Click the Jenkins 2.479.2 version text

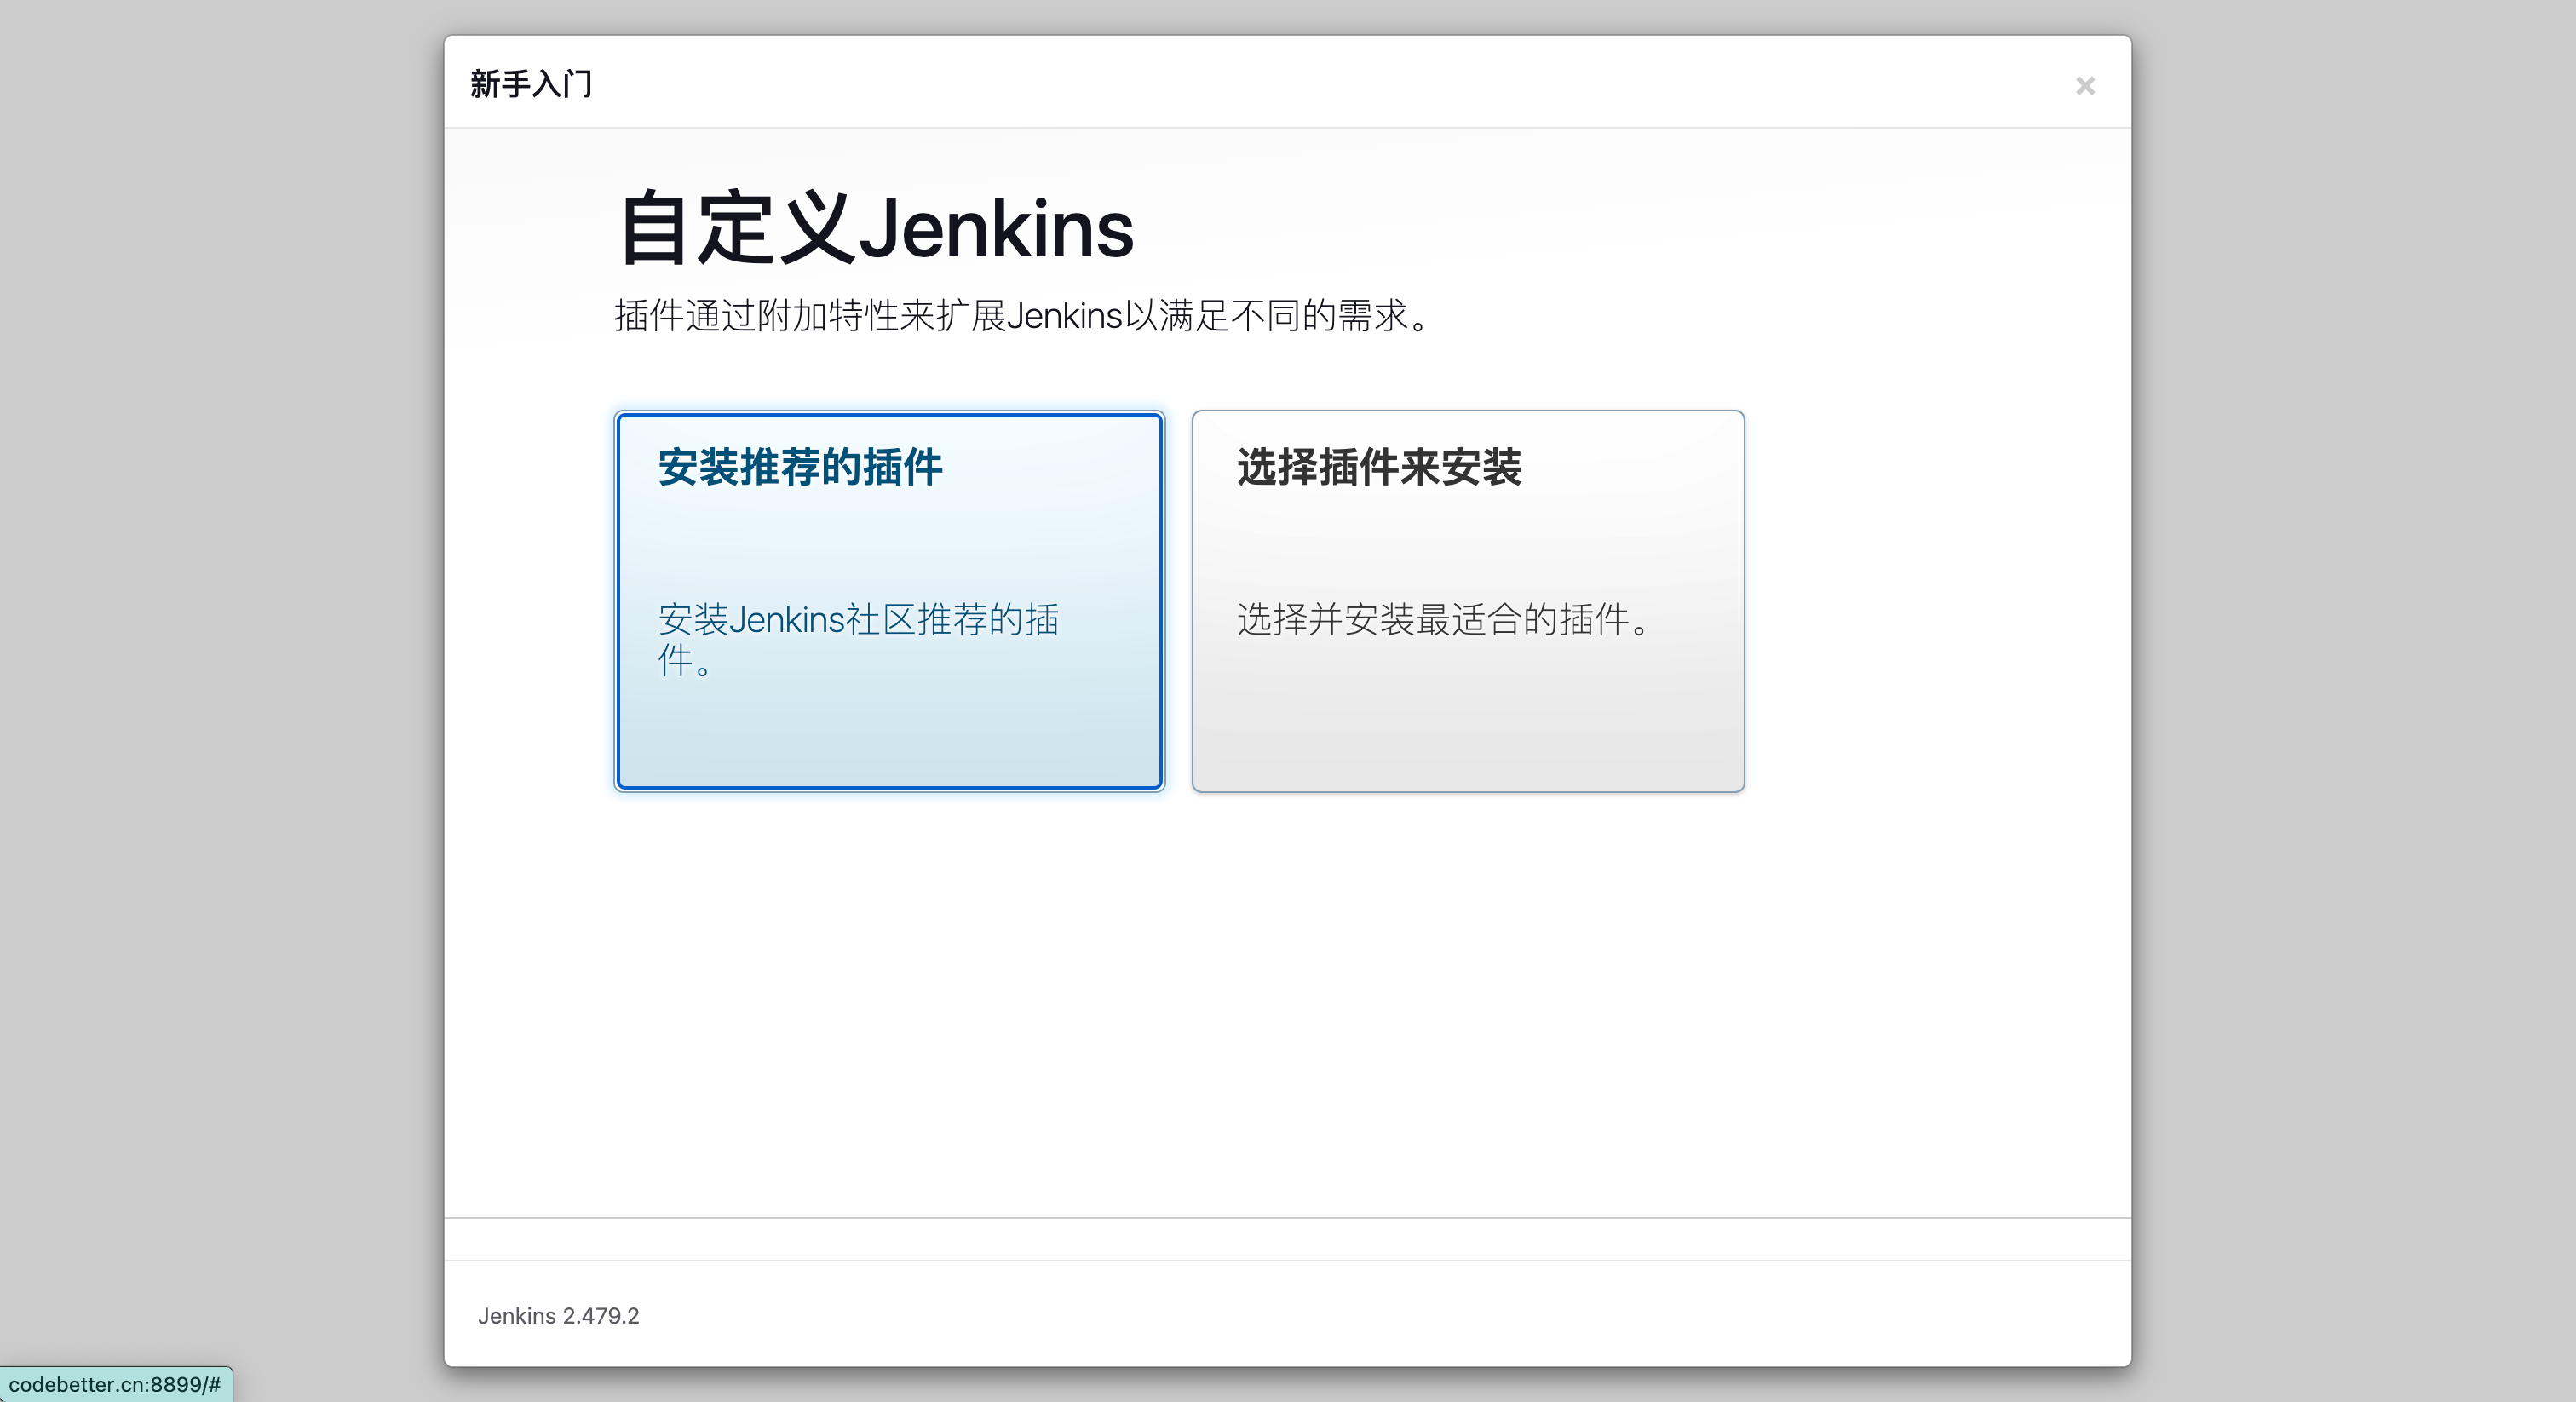558,1316
